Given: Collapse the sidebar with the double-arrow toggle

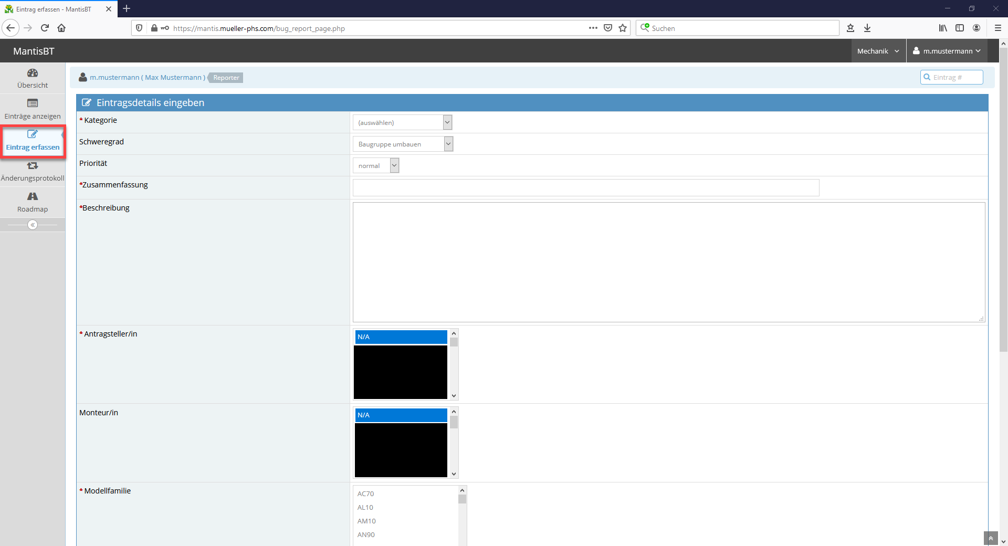Looking at the screenshot, I should coord(33,225).
